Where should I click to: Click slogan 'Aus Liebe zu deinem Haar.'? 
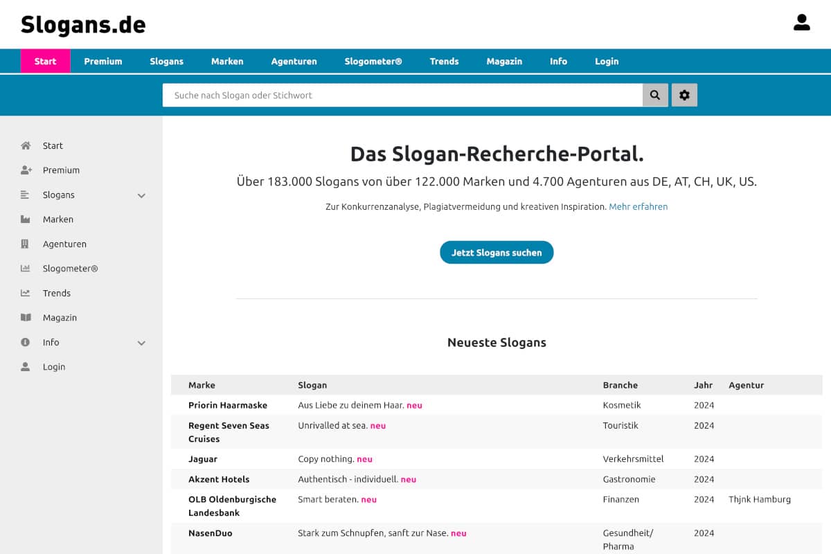[x=351, y=405]
